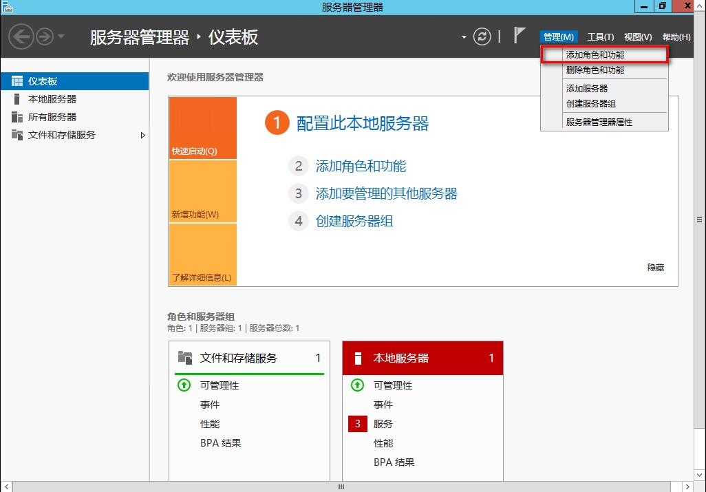Click the back navigation arrow icon
706x492 pixels.
[21, 36]
